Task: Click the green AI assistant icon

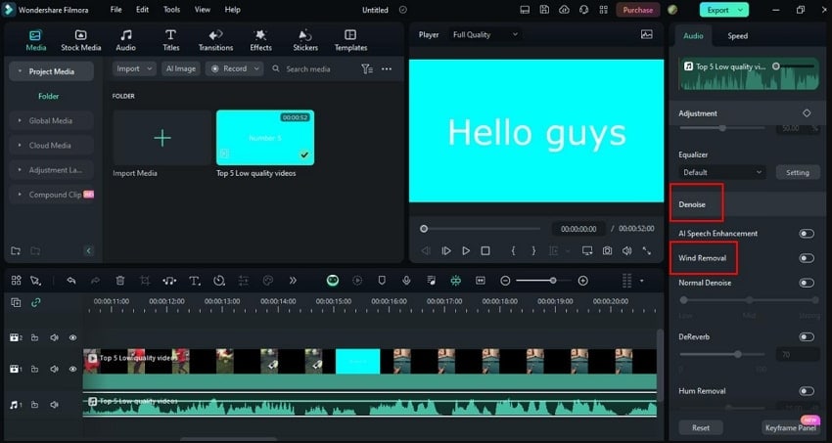Action: [333, 281]
